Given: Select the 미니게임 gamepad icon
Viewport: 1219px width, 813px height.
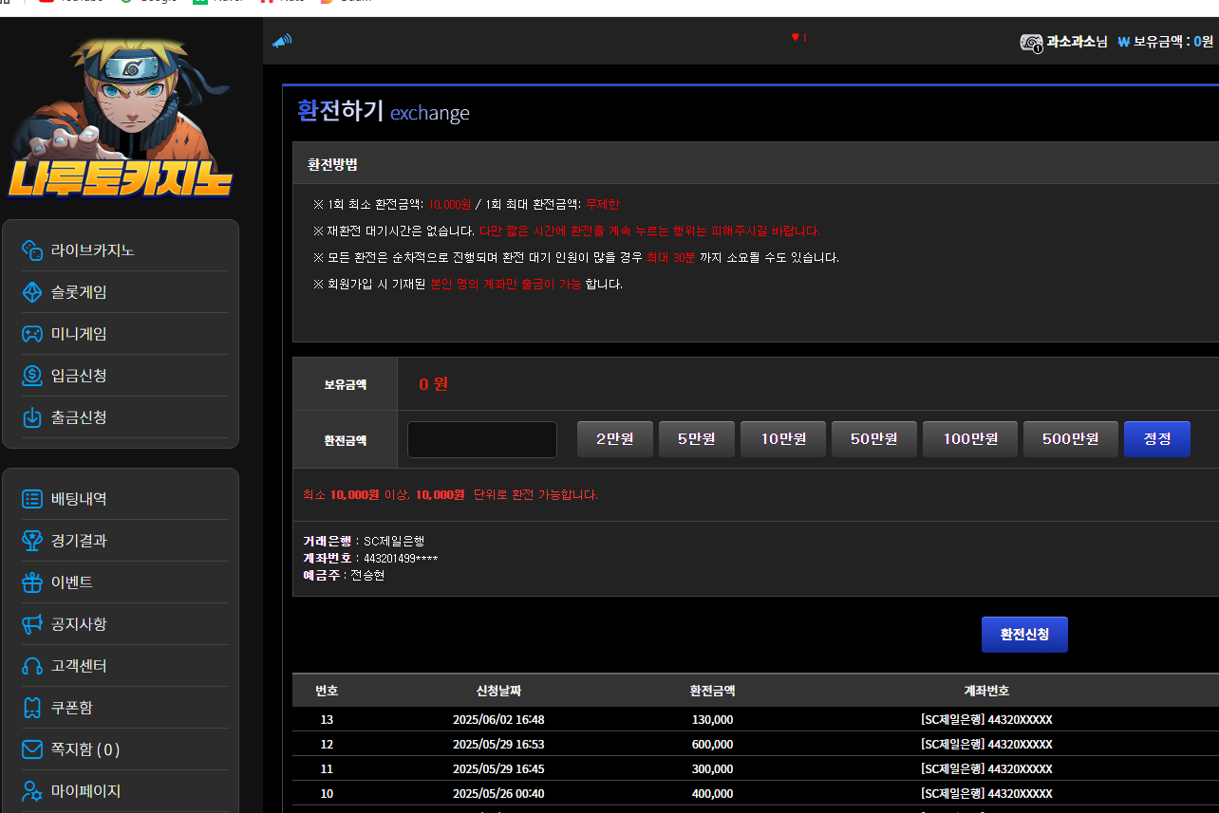Looking at the screenshot, I should coord(32,334).
